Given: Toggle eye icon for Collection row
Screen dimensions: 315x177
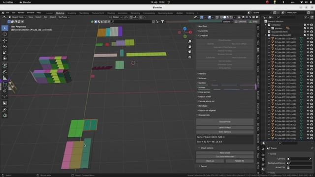Looking at the screenshot, I should [x=308, y=25].
